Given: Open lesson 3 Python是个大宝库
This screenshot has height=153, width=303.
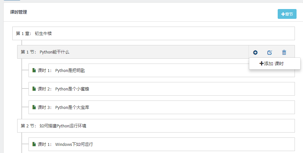Looking at the screenshot, I should tap(72, 107).
